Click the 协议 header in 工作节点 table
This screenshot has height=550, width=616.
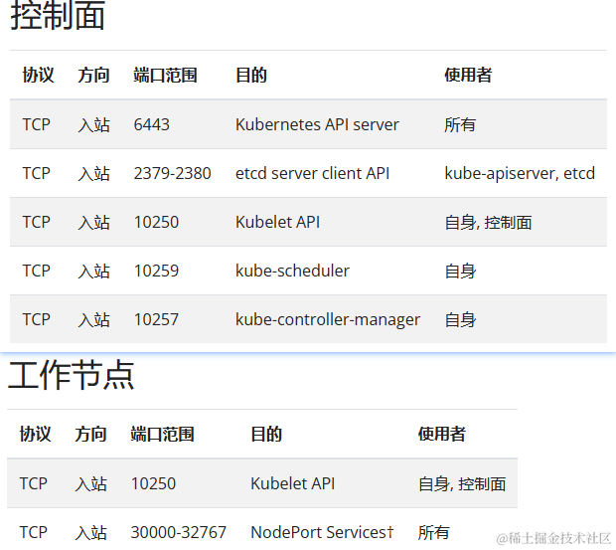pos(36,434)
